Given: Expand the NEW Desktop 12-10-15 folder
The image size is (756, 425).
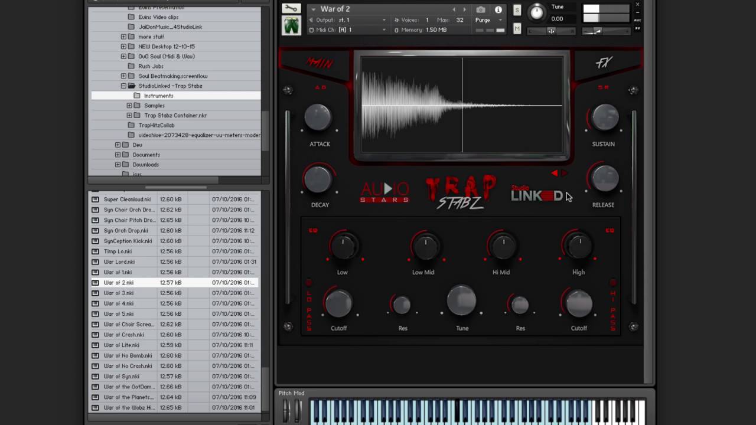Looking at the screenshot, I should click(123, 47).
